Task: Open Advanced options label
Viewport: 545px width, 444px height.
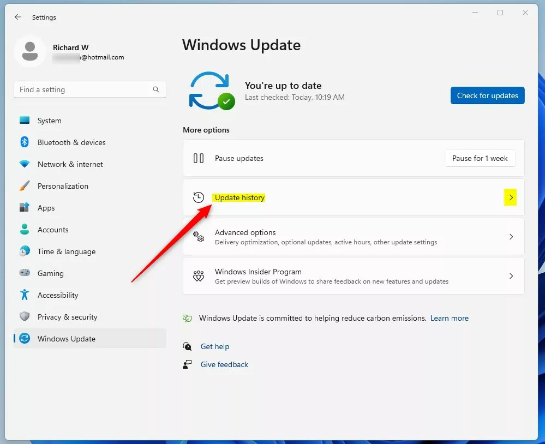Action: coord(245,232)
